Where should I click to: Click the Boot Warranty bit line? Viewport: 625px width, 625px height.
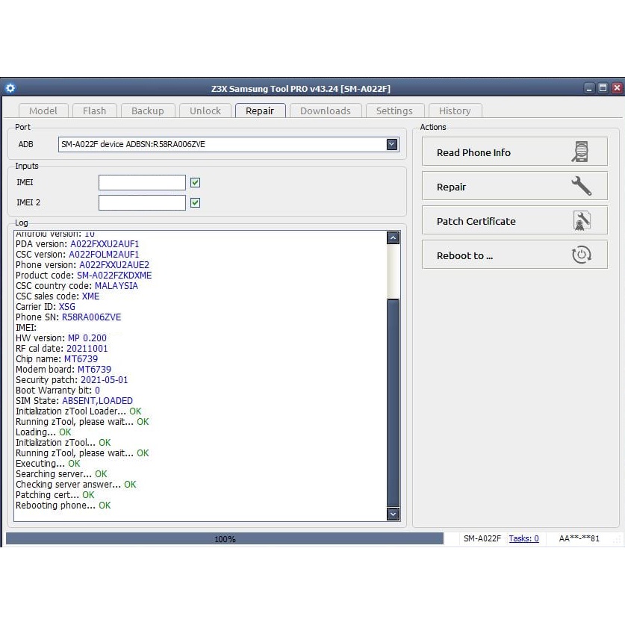click(x=57, y=391)
